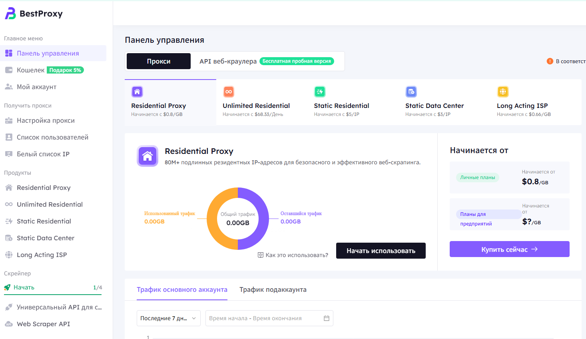This screenshot has width=586, height=339.
Task: Click the Как это использовать? link
Action: (x=293, y=255)
